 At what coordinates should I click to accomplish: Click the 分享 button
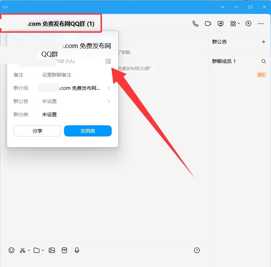point(37,131)
